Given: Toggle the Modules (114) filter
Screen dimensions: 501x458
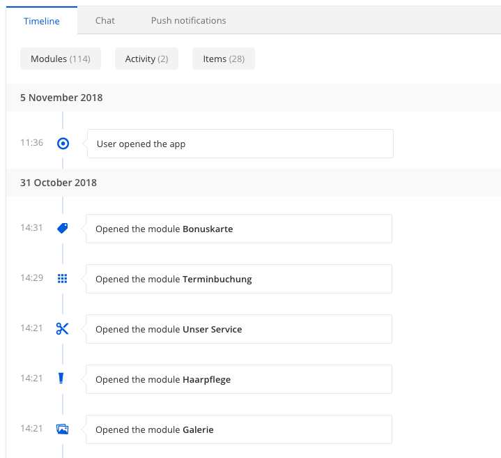Looking at the screenshot, I should 61,59.
